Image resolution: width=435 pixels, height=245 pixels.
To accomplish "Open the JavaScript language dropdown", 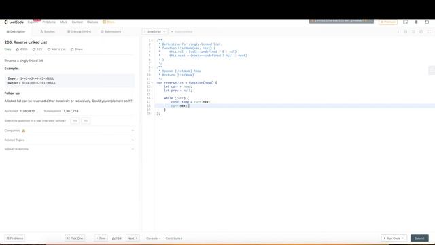I will [x=155, y=31].
